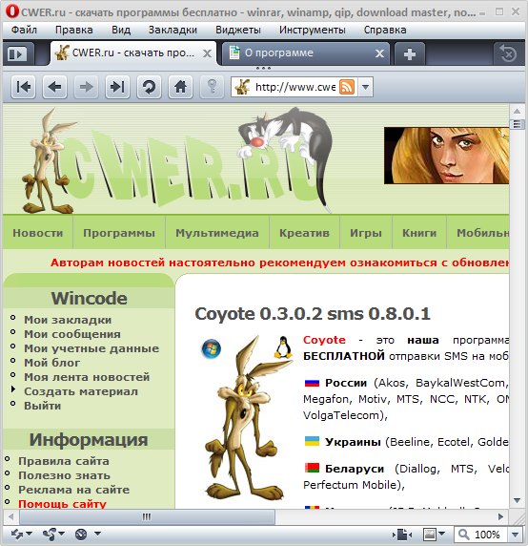Open the Home page button
528x546 pixels.
coord(180,87)
